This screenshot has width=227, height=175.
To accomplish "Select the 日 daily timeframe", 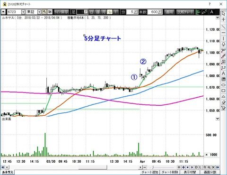I will pyautogui.click(x=91, y=12).
